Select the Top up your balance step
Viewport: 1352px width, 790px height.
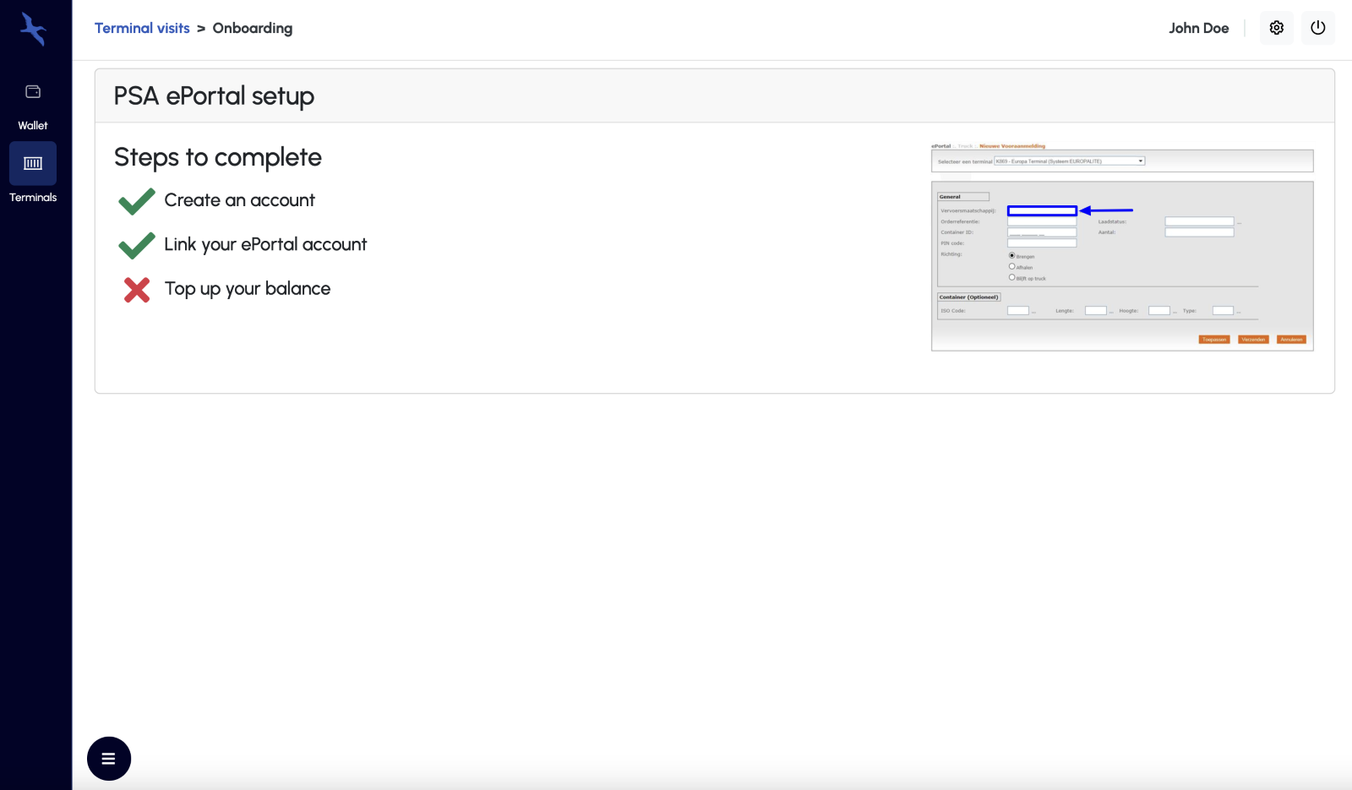point(247,288)
